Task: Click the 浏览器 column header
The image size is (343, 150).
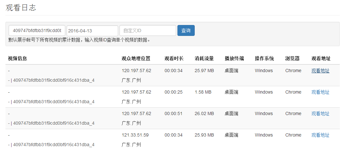Action: tap(292, 59)
